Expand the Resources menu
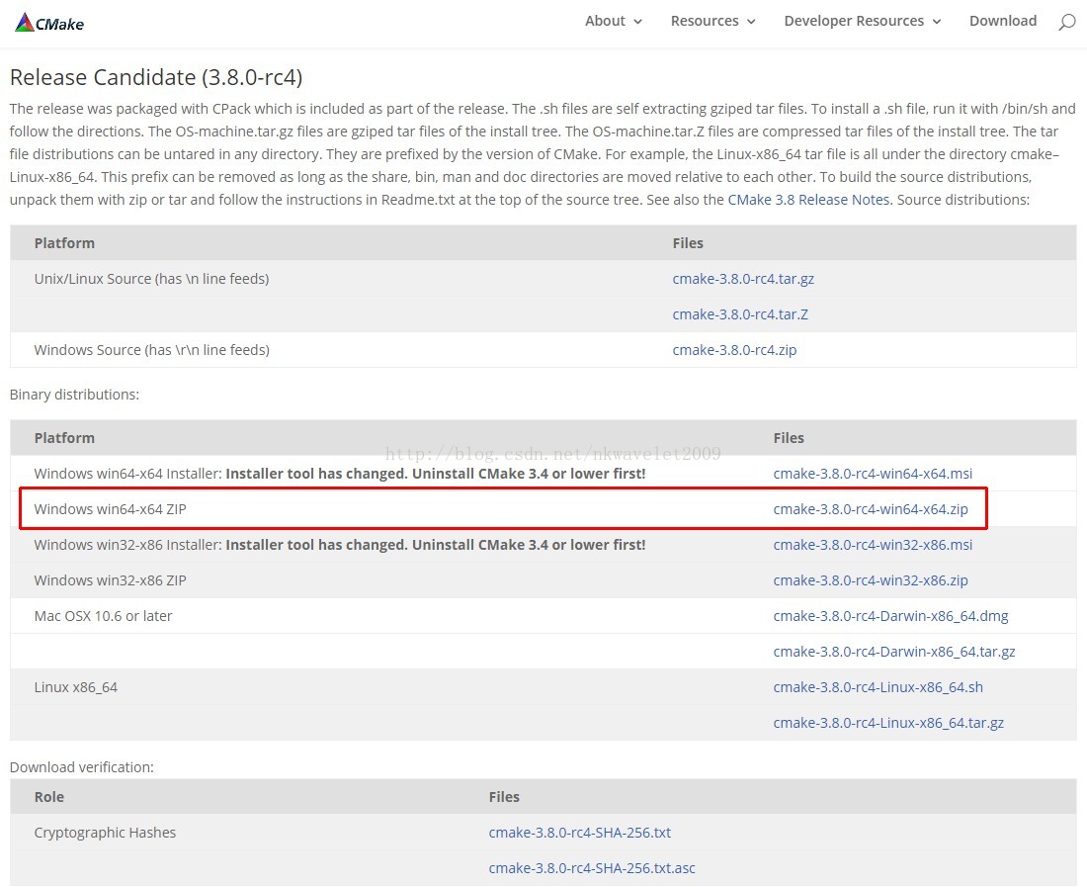The height and width of the screenshot is (887, 1087). point(712,21)
